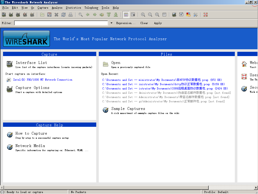Jump to the first packet from the toolbar
Screen dimensions: 258x194
click(x=109, y=15)
